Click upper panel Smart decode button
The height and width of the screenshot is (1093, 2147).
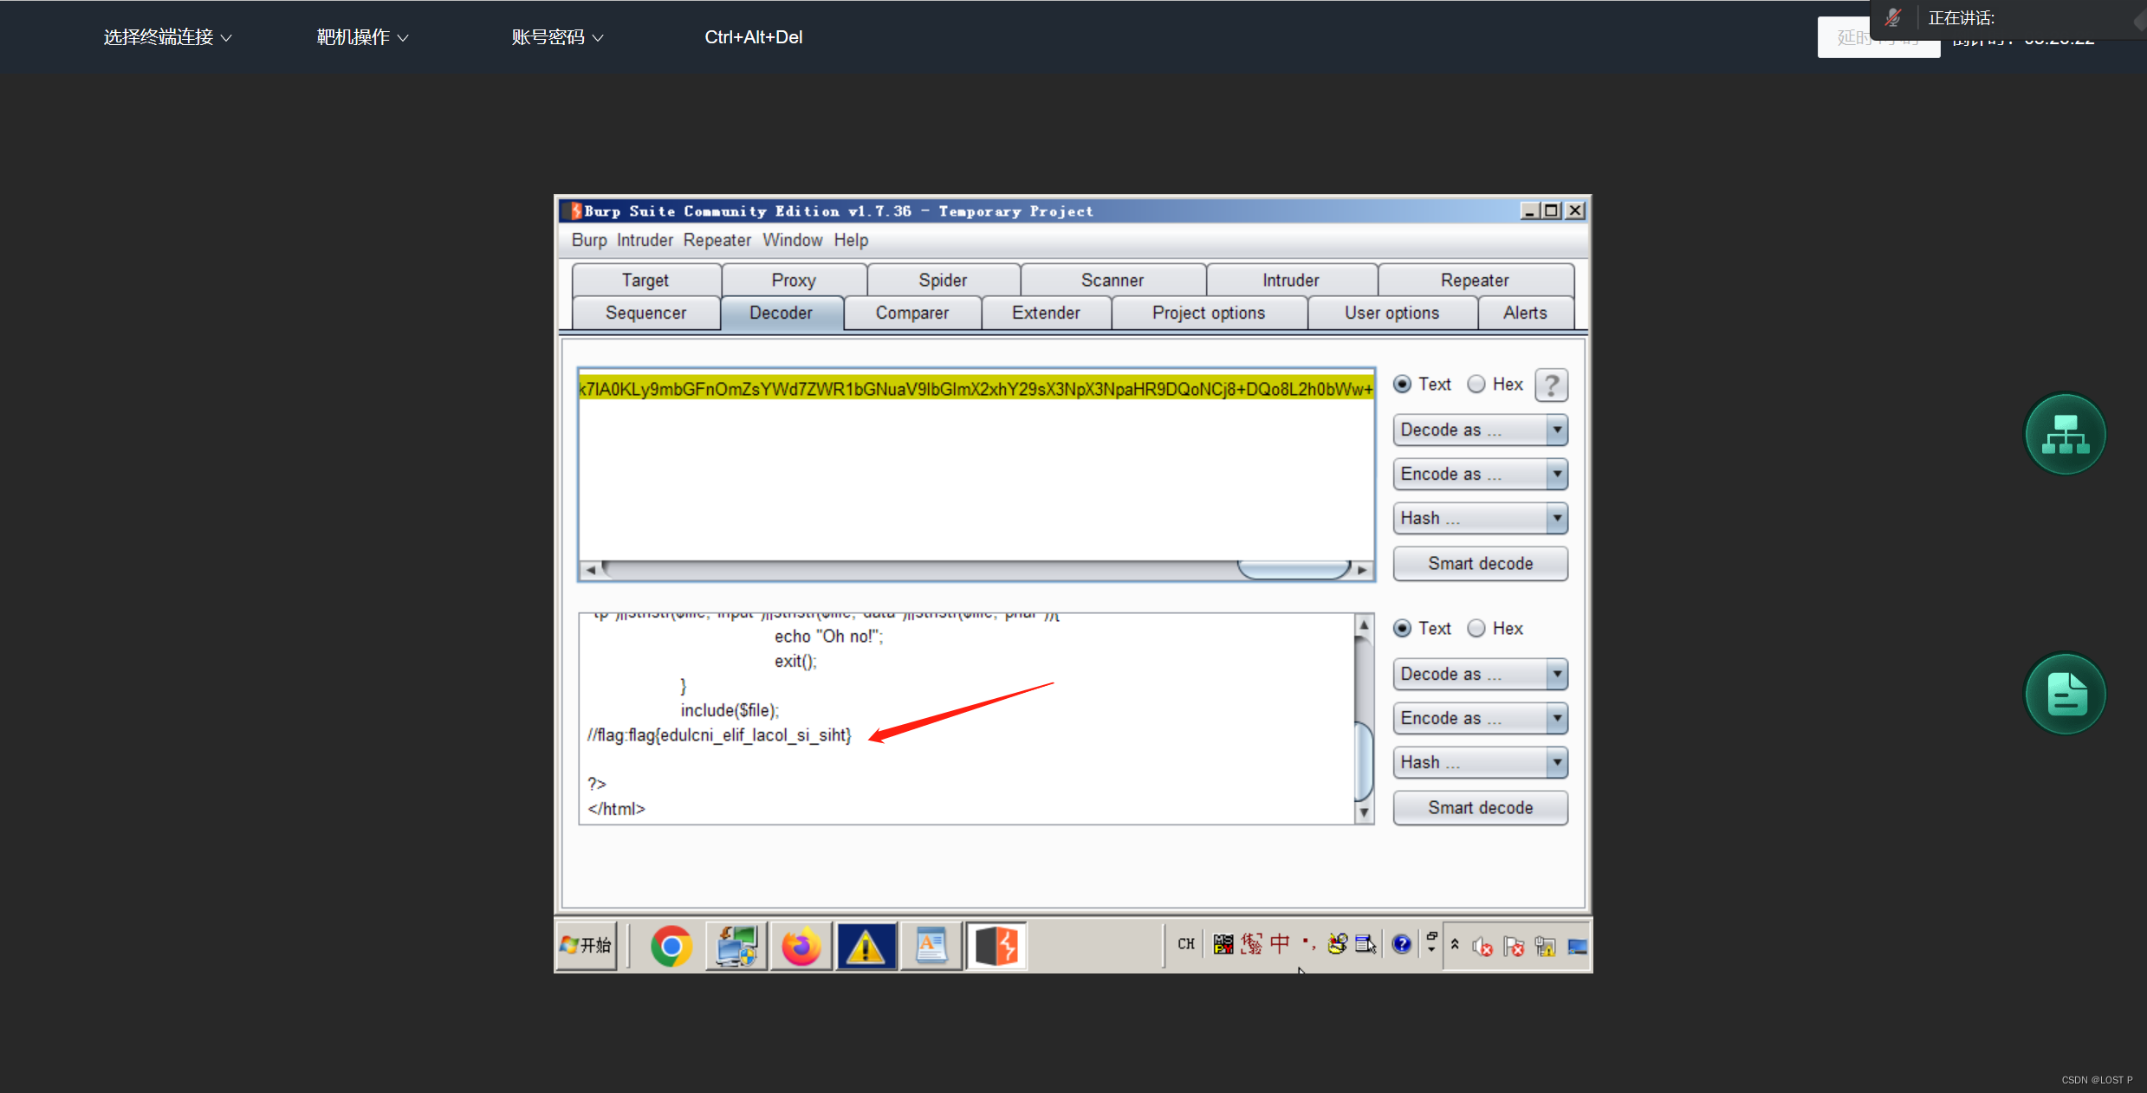click(x=1480, y=563)
